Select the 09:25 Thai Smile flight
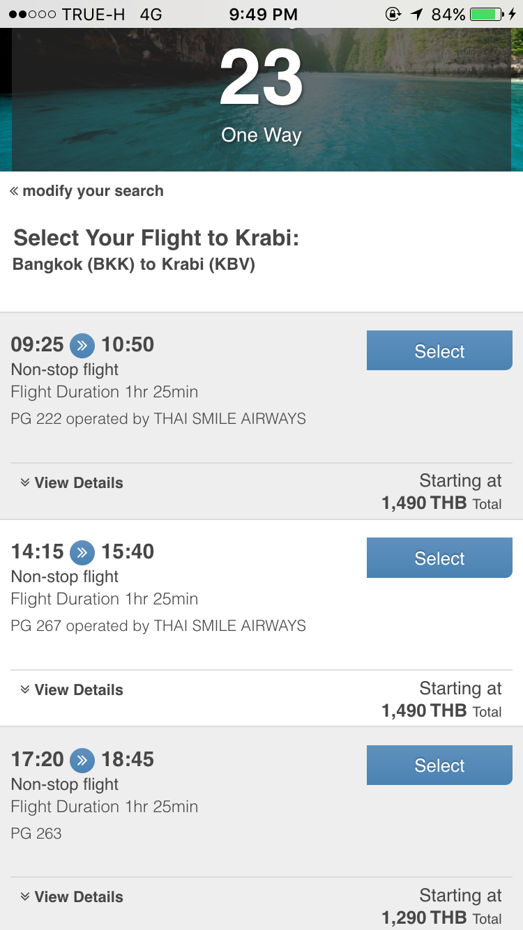The height and width of the screenshot is (930, 523). 439,351
